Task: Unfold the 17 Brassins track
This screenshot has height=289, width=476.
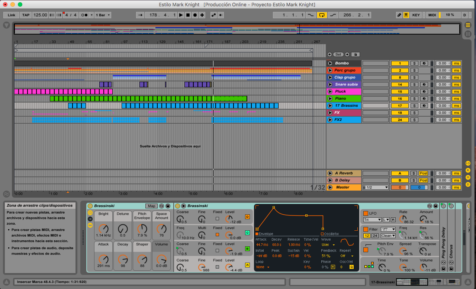Action: click(x=330, y=105)
